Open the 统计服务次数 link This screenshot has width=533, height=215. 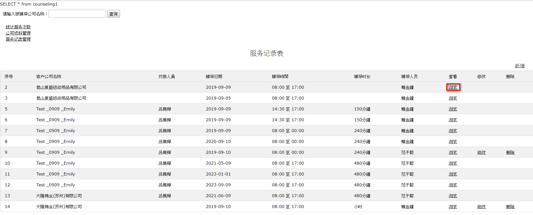pos(18,27)
